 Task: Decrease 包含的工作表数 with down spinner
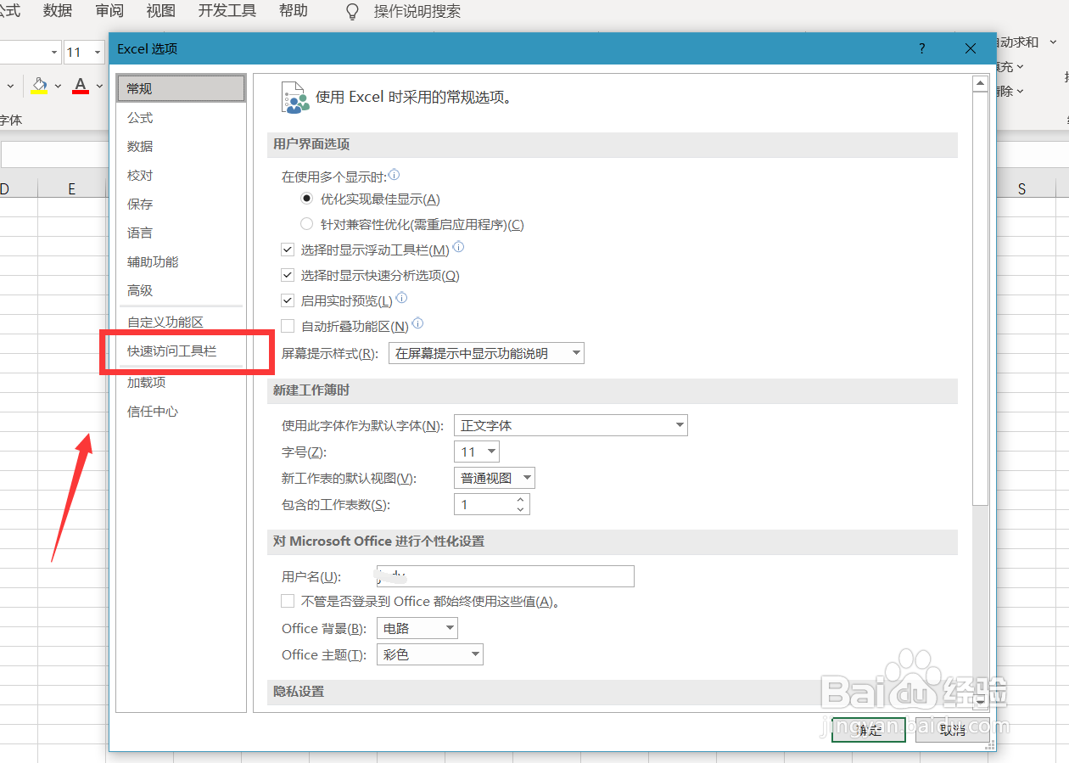(x=520, y=509)
